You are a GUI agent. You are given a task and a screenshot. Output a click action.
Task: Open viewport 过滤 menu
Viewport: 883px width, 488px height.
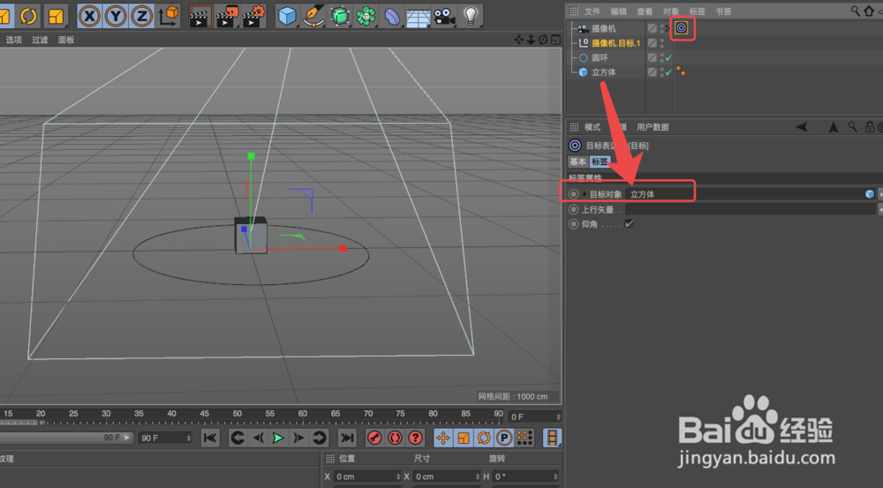pos(40,40)
